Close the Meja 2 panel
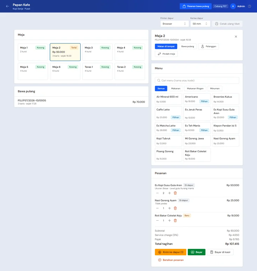Image resolution: width=257 pixels, height=271 pixels. click(236, 36)
